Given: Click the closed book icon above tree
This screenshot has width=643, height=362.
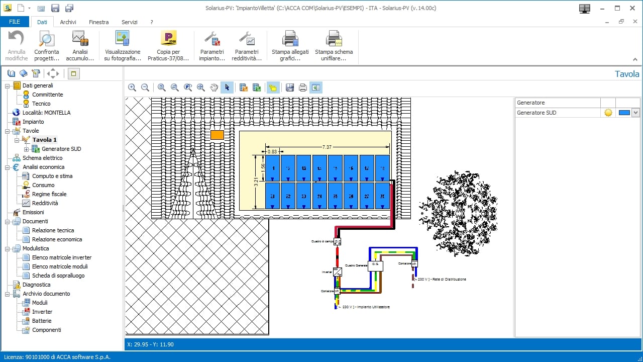Looking at the screenshot, I should pyautogui.click(x=23, y=73).
